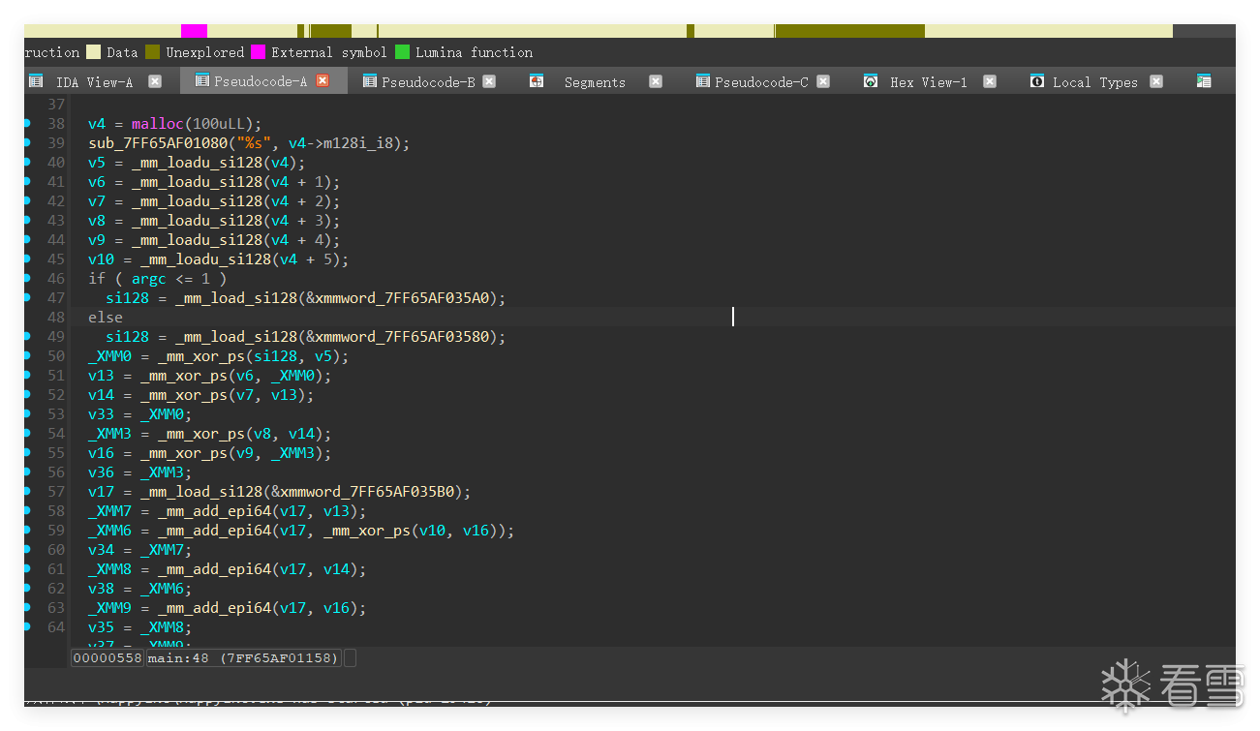1260x731 pixels.
Task: Toggle breakpoint dot on line 49
Action: [x=27, y=336]
